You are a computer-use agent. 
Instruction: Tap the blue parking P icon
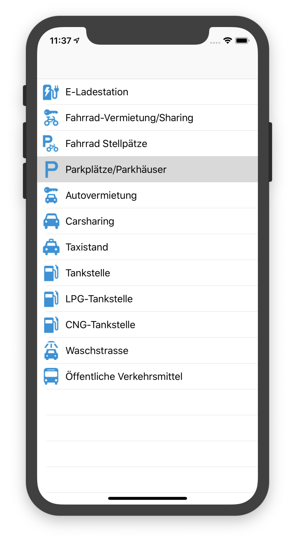[x=51, y=170]
